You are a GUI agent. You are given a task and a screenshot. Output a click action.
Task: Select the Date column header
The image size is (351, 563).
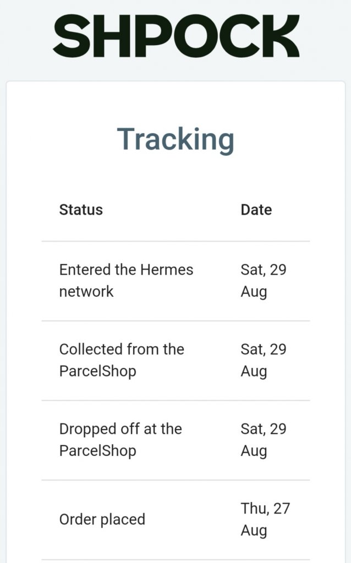(256, 209)
